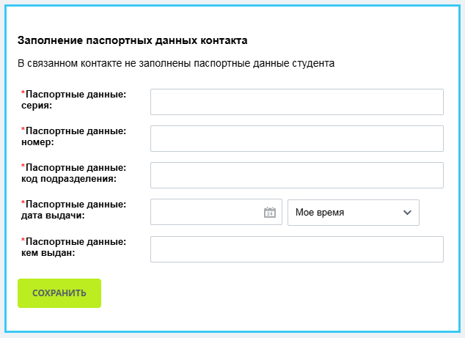This screenshot has height=338, width=465.
Task: Click the "Паспортные данные: серия" label
Action: coord(74,100)
